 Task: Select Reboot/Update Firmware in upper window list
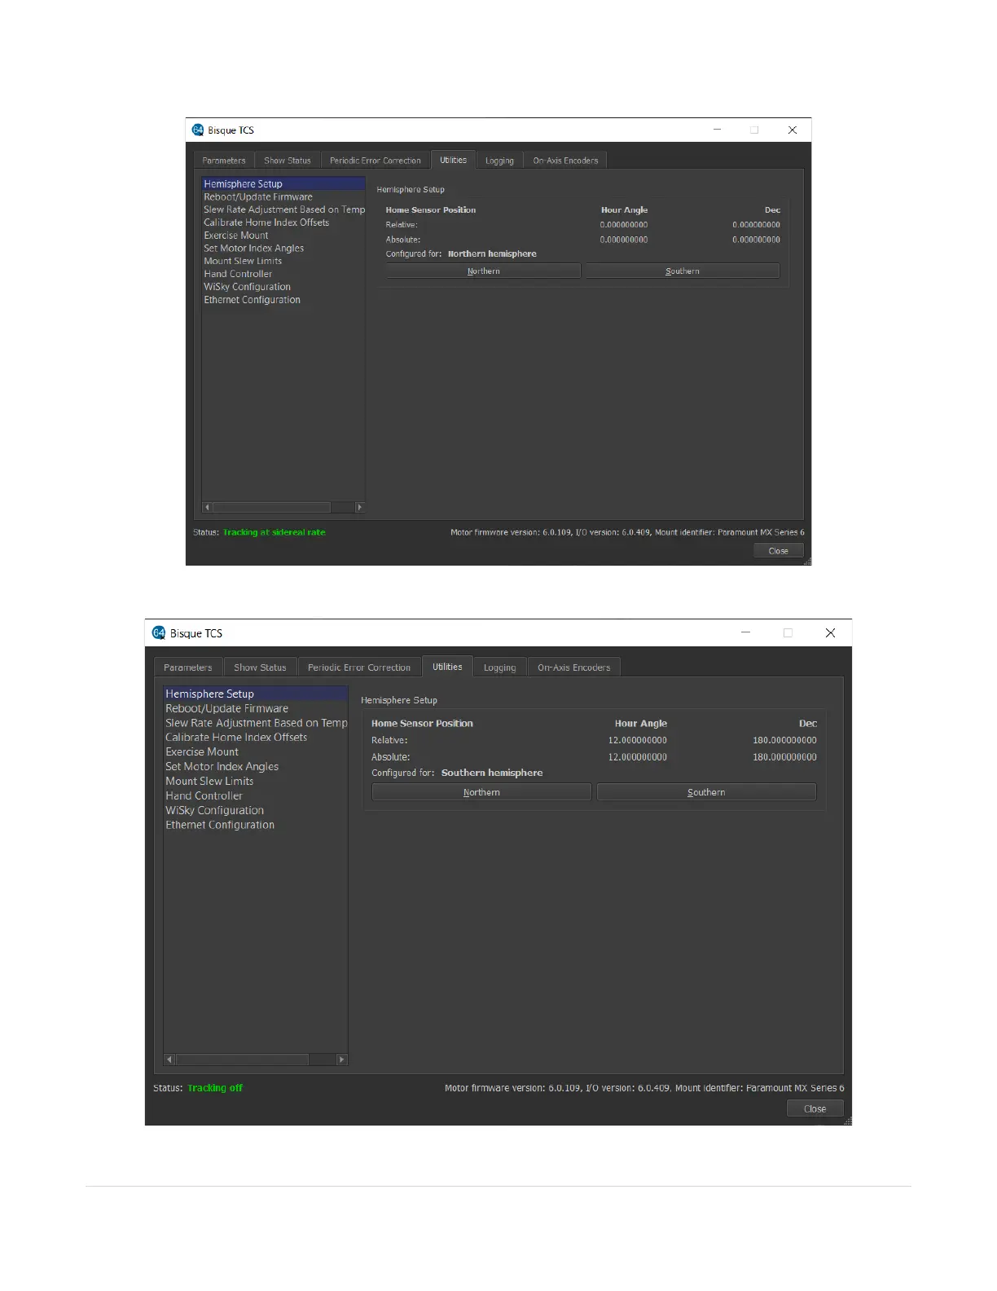coord(283,196)
